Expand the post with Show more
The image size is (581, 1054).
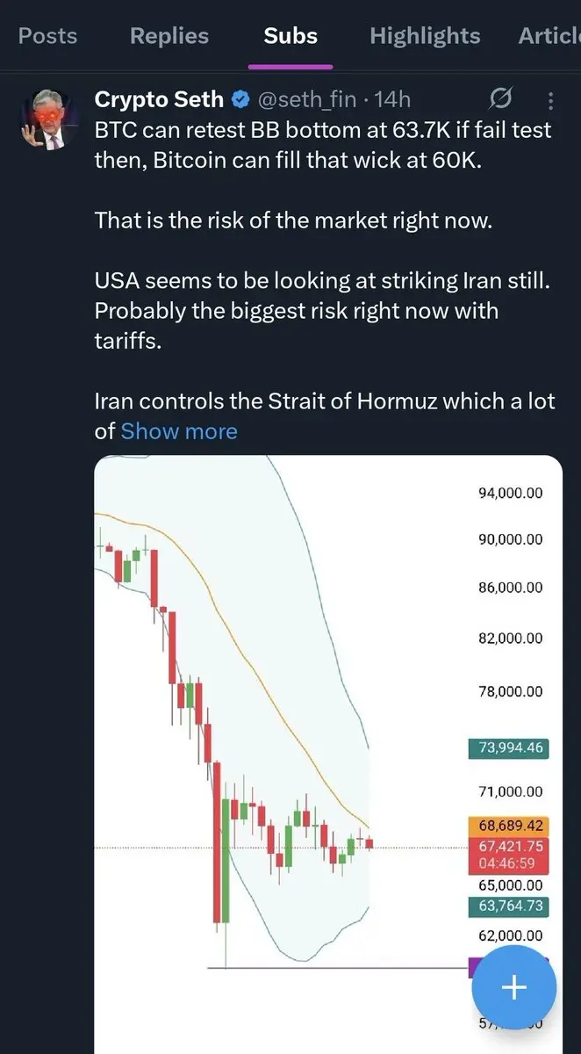179,431
